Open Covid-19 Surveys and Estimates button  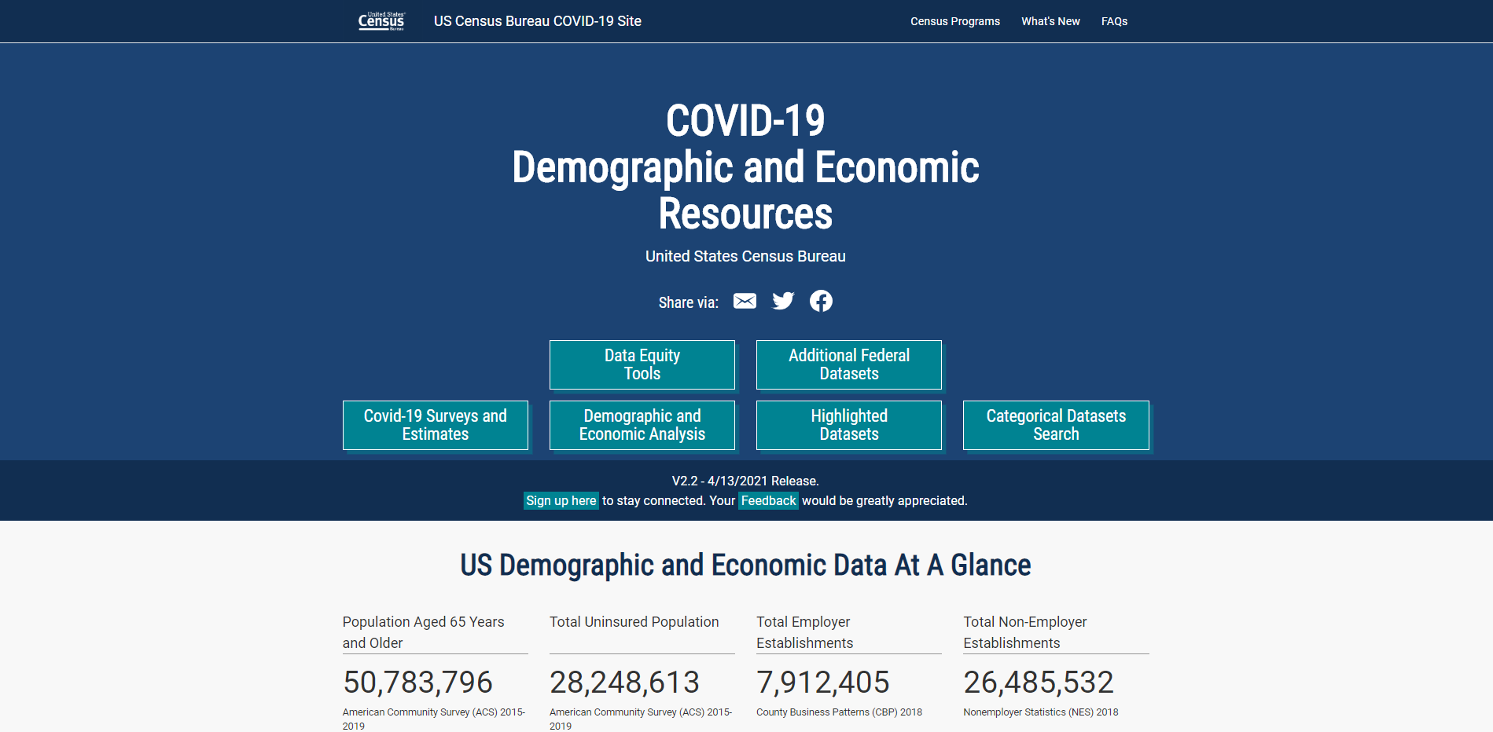pos(436,425)
